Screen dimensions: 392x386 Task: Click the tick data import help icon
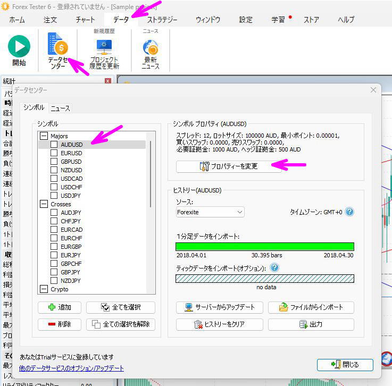pyautogui.click(x=274, y=267)
